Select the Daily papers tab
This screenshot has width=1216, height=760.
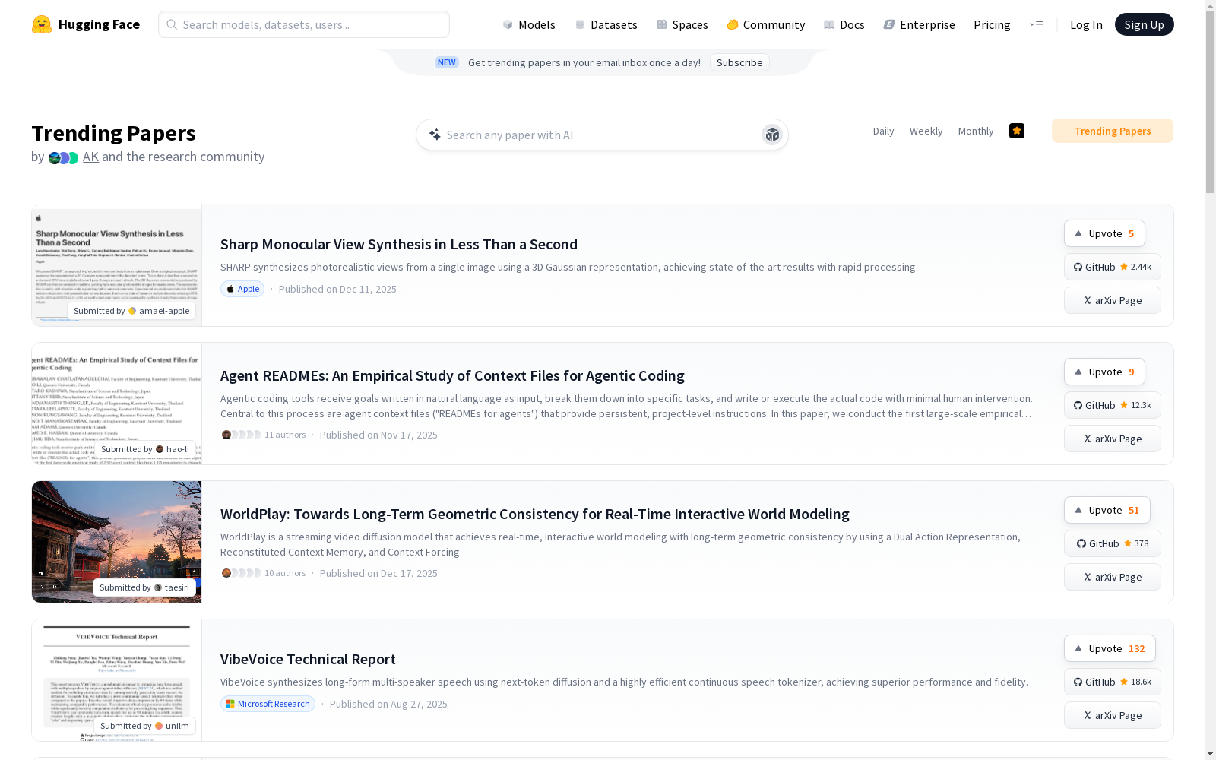[x=883, y=131]
